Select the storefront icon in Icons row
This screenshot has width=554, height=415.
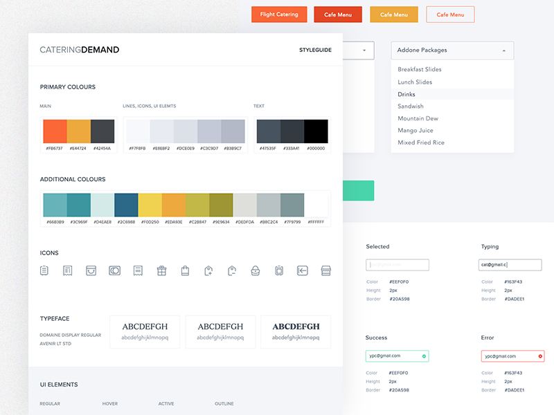[x=325, y=271]
